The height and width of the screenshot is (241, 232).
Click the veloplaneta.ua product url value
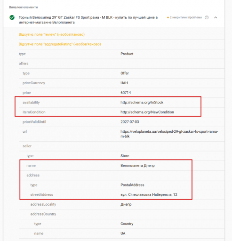point(169,134)
